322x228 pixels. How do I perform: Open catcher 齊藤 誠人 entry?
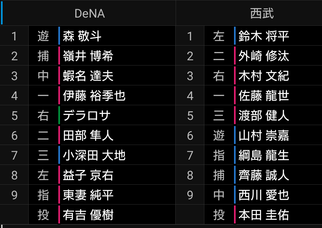(x=264, y=175)
